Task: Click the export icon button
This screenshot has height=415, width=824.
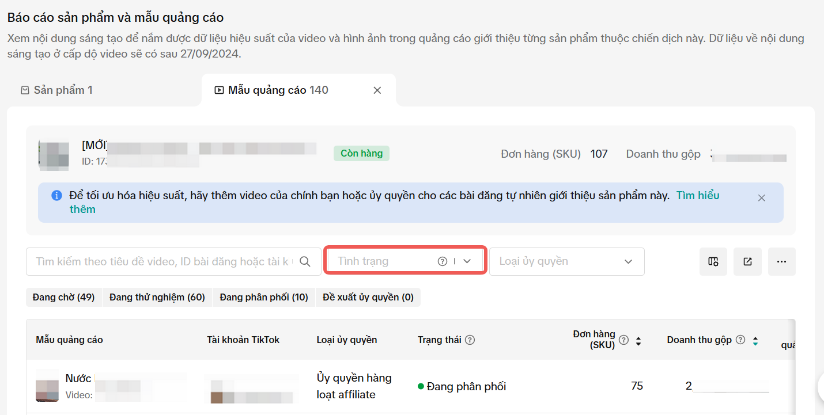Action: point(747,262)
